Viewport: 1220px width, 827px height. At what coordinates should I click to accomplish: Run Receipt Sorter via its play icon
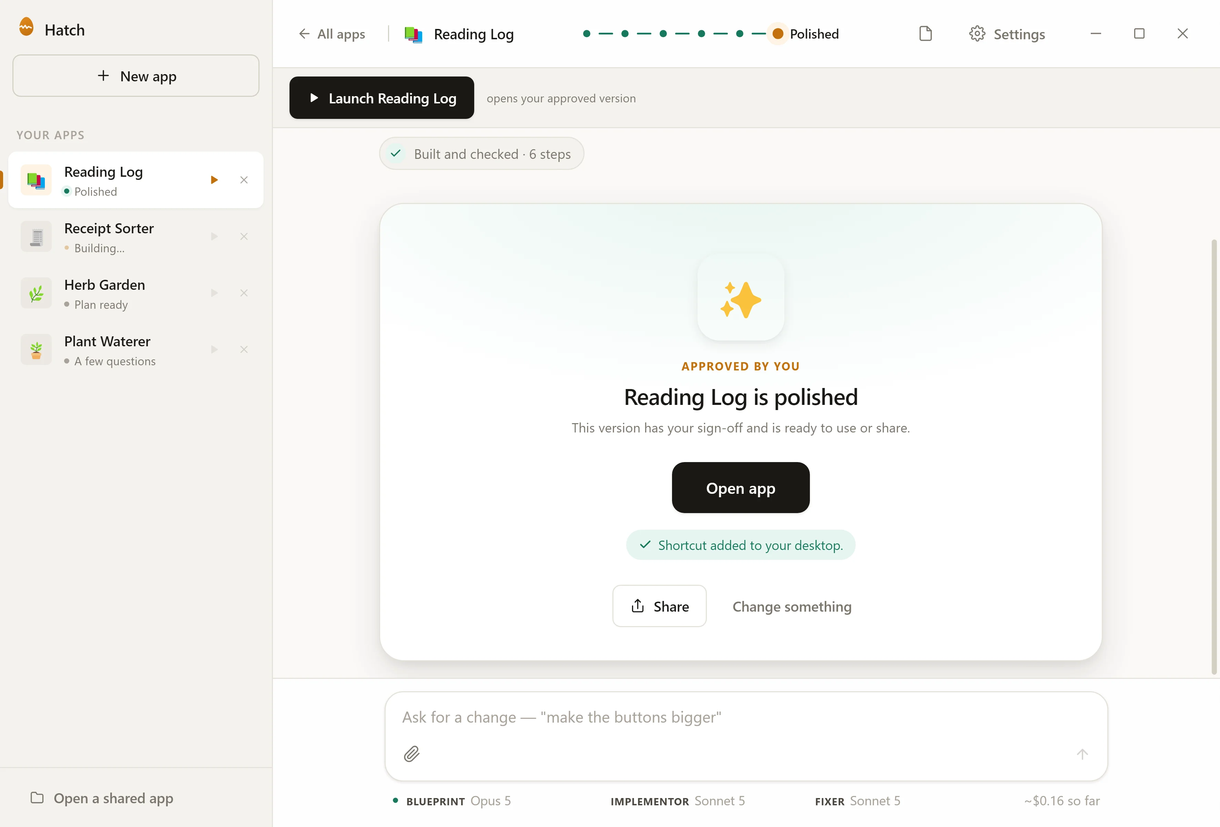coord(214,237)
